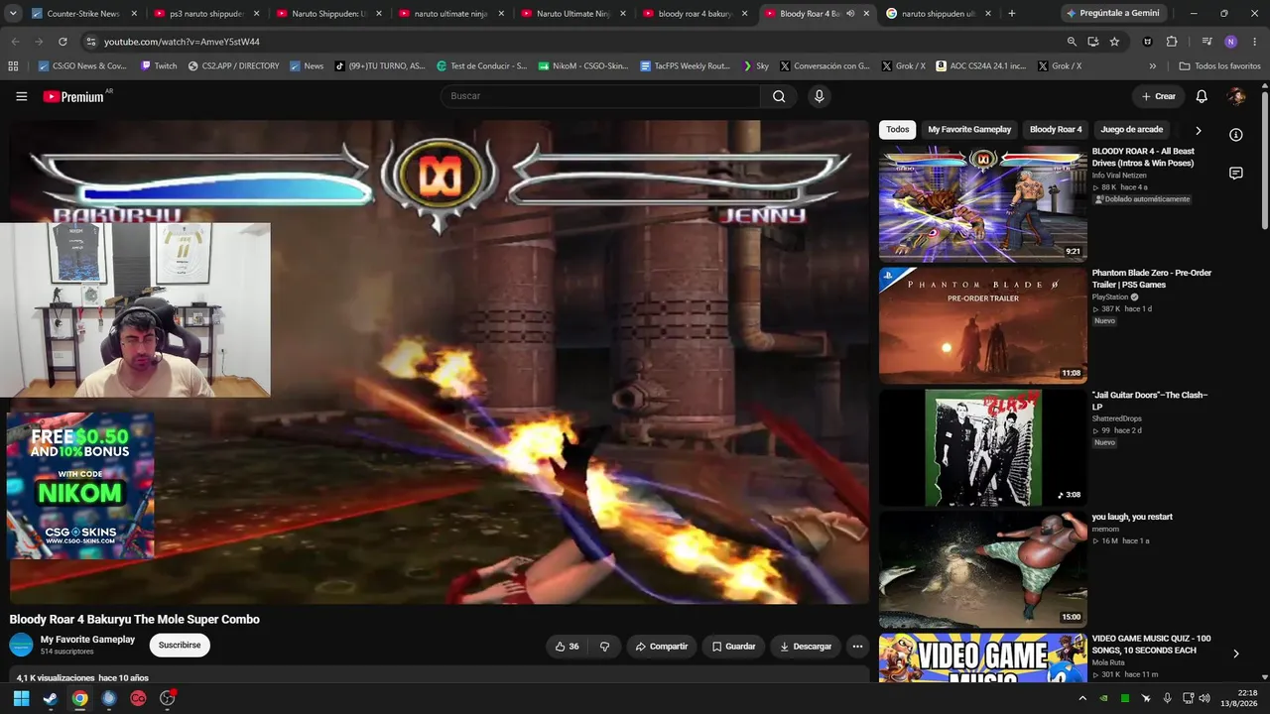Screen dimensions: 1270x714
Task: Reload the page in Chrome
Action: pyautogui.click(x=63, y=42)
